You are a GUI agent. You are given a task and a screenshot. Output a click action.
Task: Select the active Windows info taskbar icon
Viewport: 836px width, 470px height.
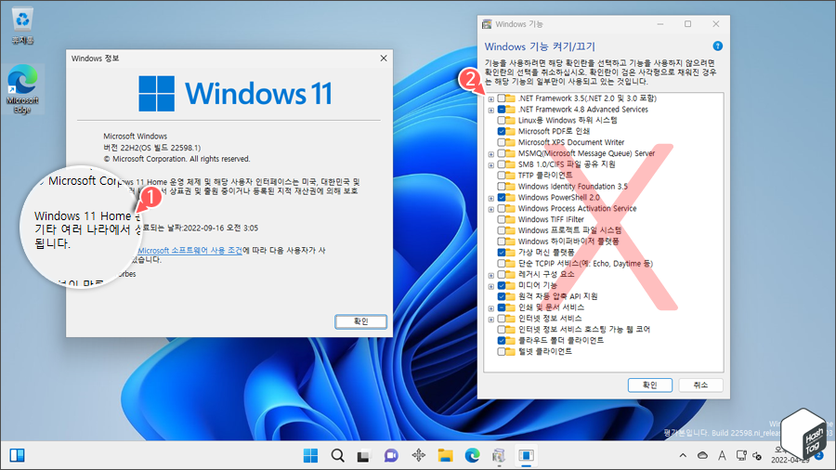click(527, 455)
